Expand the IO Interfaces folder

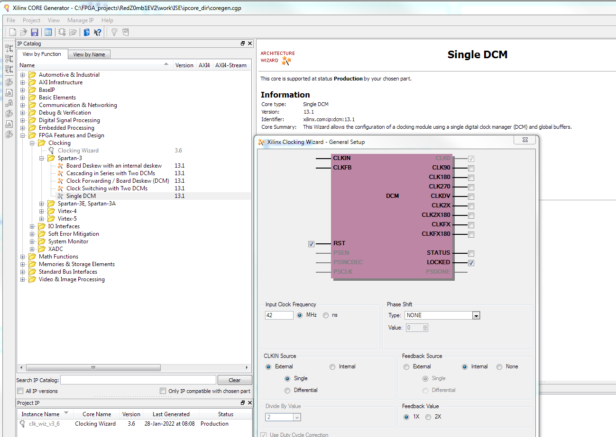coord(32,226)
